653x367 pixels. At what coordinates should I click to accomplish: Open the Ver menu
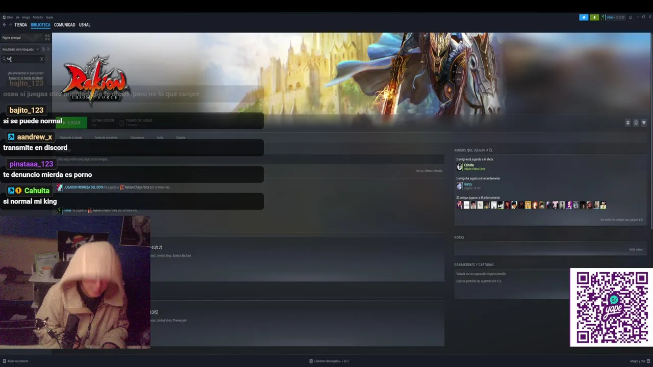tap(18, 17)
